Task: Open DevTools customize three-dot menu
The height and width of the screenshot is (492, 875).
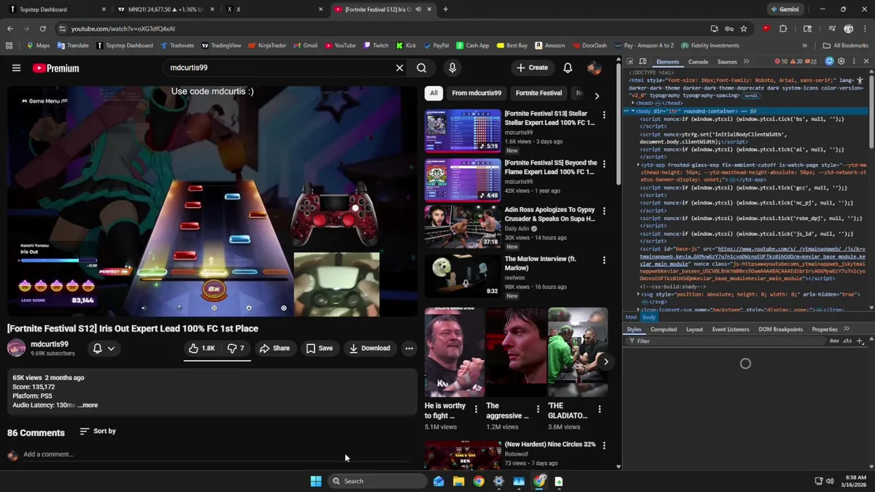Action: coord(853,61)
